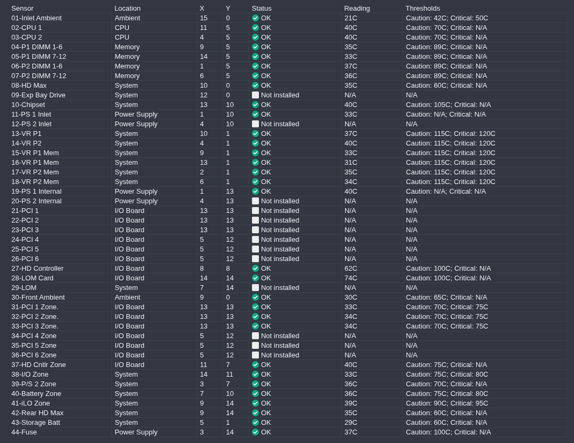Click the Not installed icon for 29-LOM

(256, 288)
